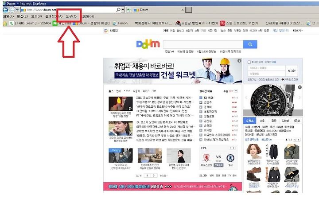Screen dimensions: 319x199
Task: Click the shopping list previous-page arrow
Action: pos(295,140)
